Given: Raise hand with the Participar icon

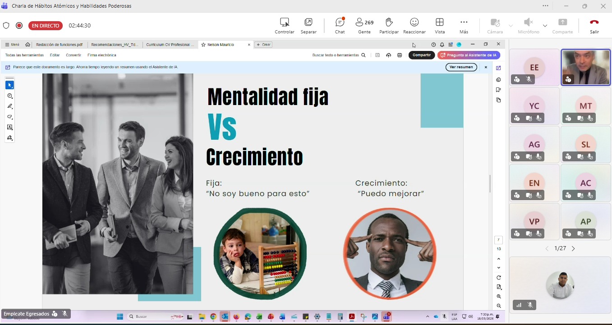Looking at the screenshot, I should [389, 25].
